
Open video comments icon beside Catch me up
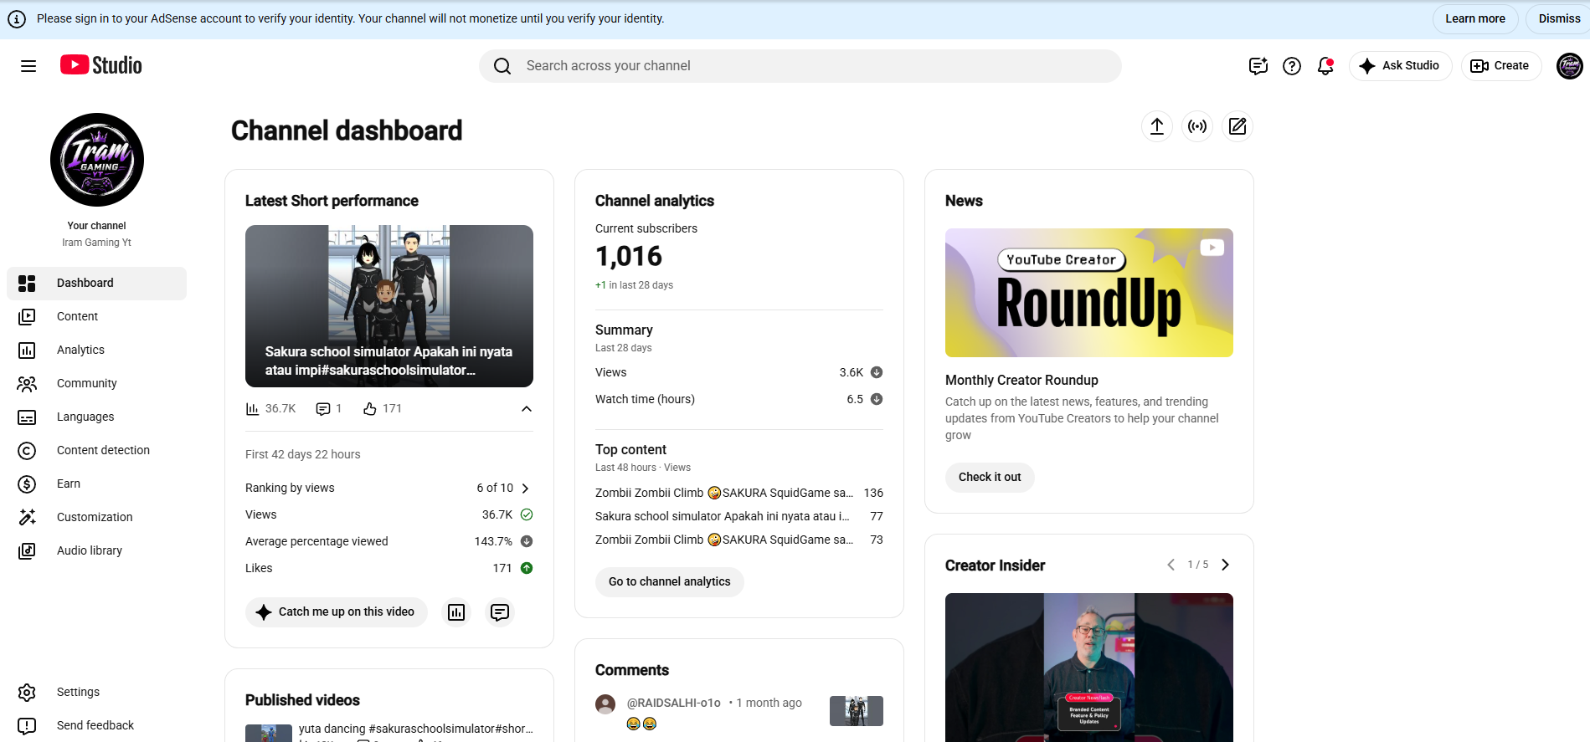500,612
